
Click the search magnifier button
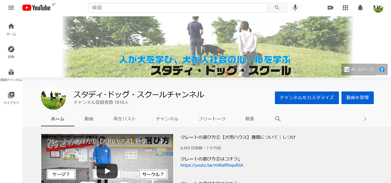tap(277, 8)
